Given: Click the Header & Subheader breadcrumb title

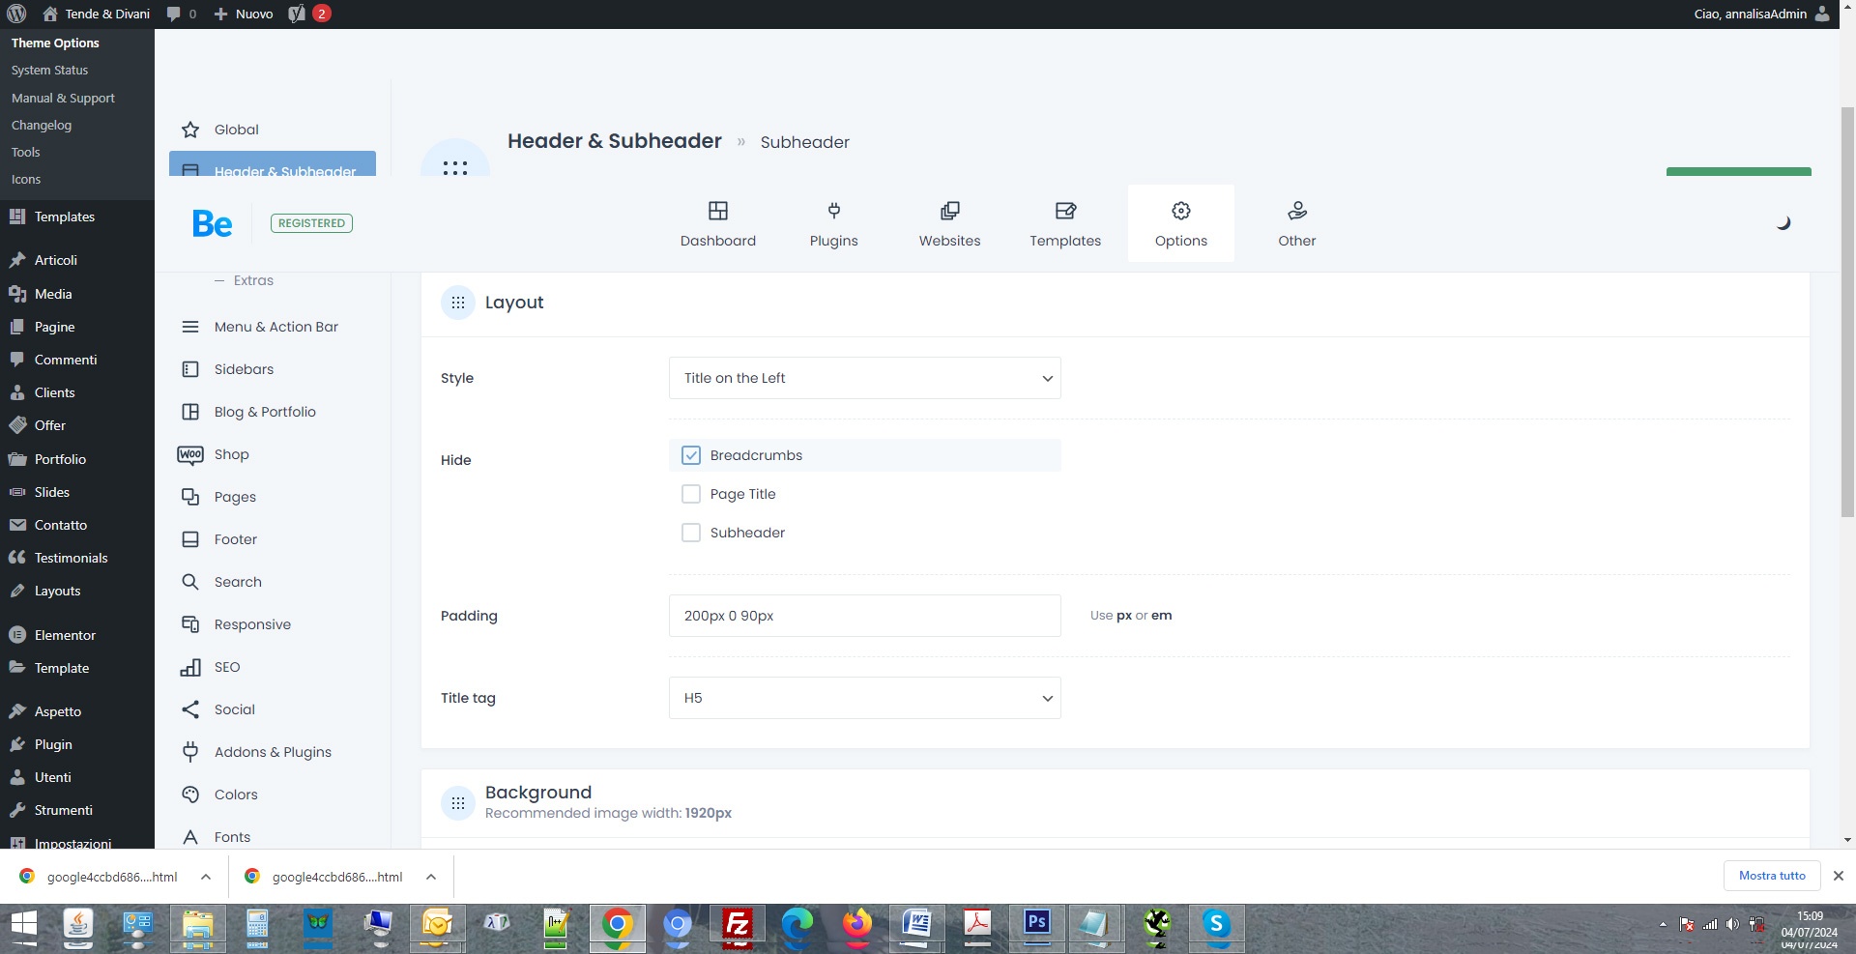Looking at the screenshot, I should tap(615, 141).
